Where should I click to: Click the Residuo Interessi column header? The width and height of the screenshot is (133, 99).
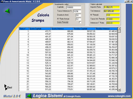106,29
